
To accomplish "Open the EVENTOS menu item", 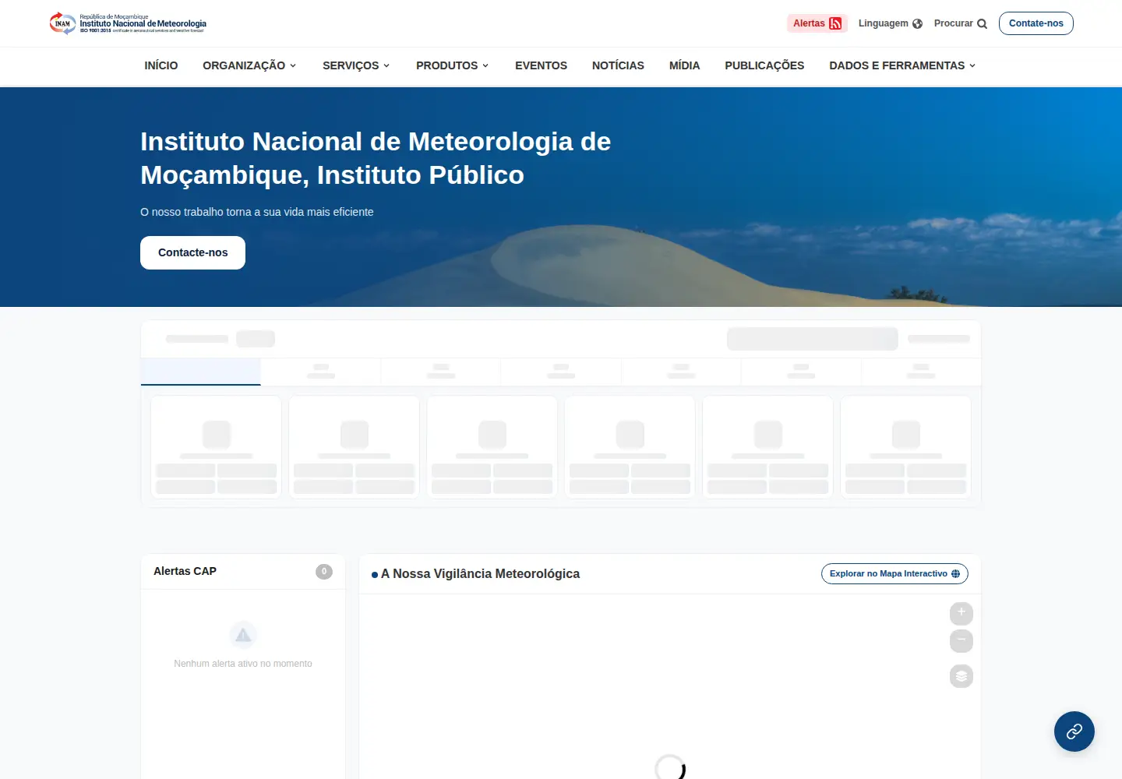I will pos(541,65).
